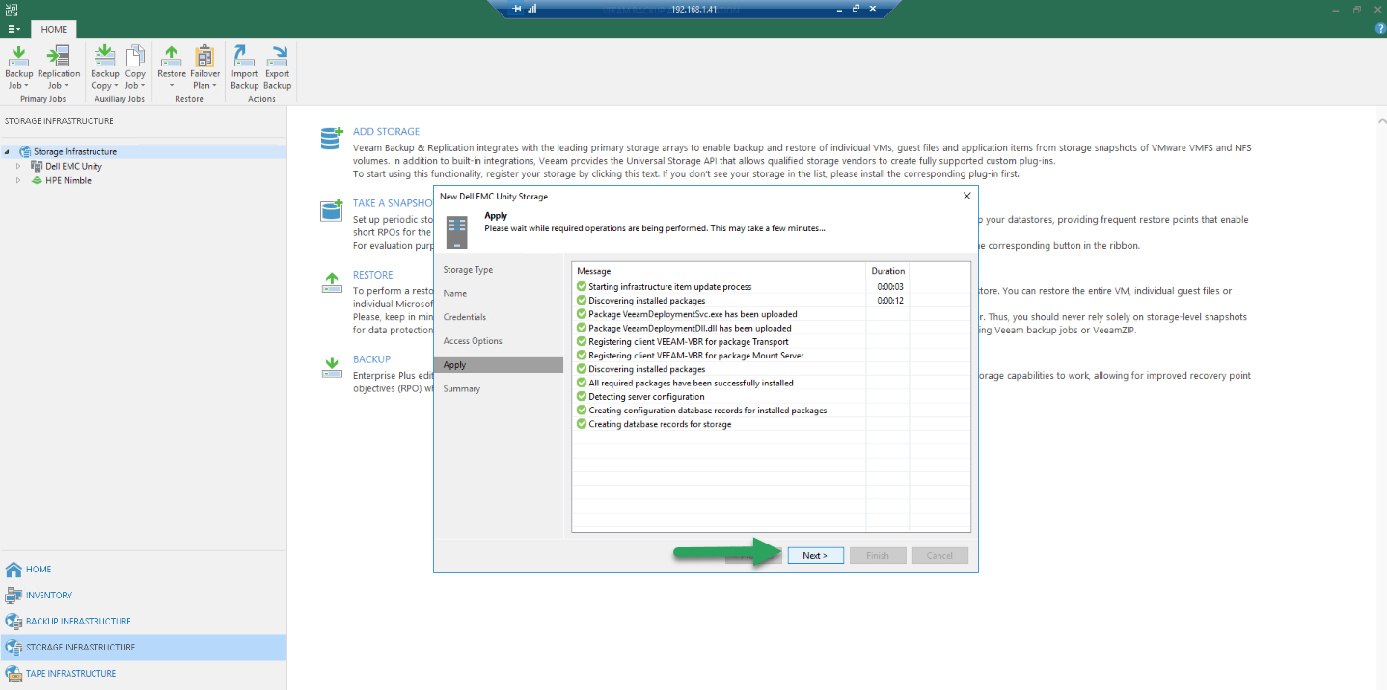Select the Summary wizard step
Image resolution: width=1387 pixels, height=690 pixels.
point(499,388)
